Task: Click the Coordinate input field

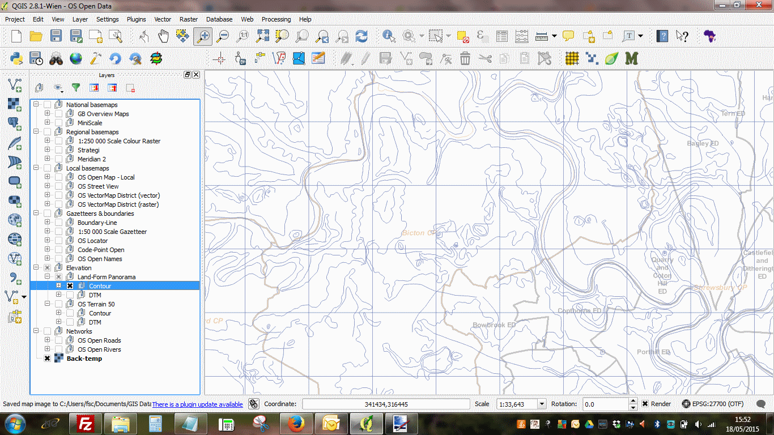Action: point(386,404)
